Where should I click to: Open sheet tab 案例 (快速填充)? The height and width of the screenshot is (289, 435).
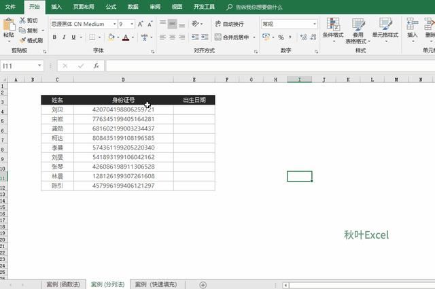pyautogui.click(x=156, y=284)
